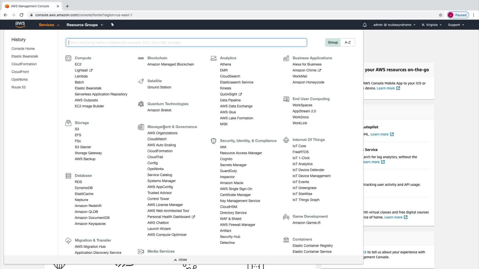Viewport: 479px width, 269px height.
Task: Click the End User Computing icon
Action: [286, 99]
